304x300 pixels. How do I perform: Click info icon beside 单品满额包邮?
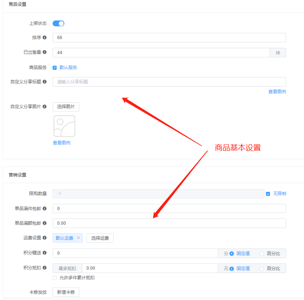45,223
